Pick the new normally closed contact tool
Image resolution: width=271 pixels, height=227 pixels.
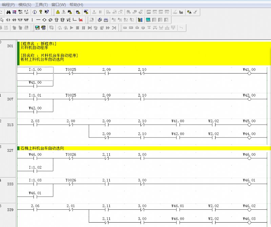(x=14, y=20)
